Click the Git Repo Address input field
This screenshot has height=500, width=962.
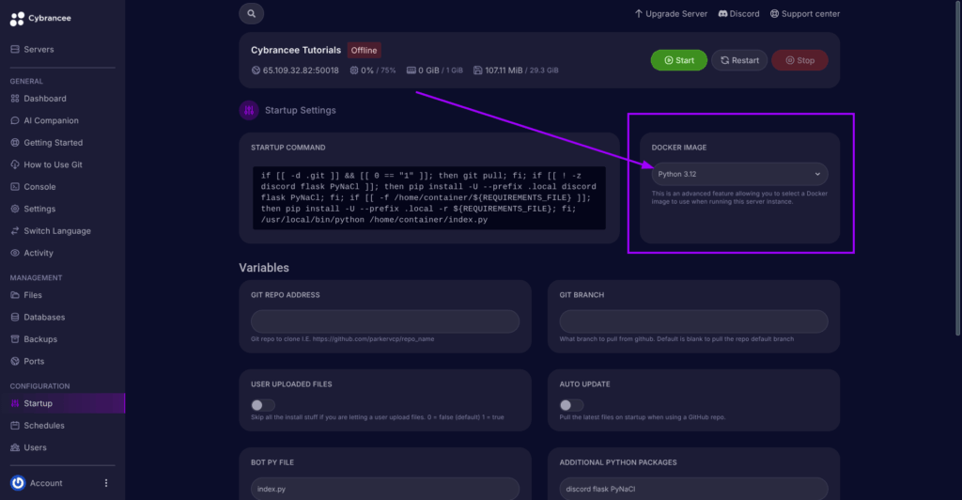pos(384,321)
